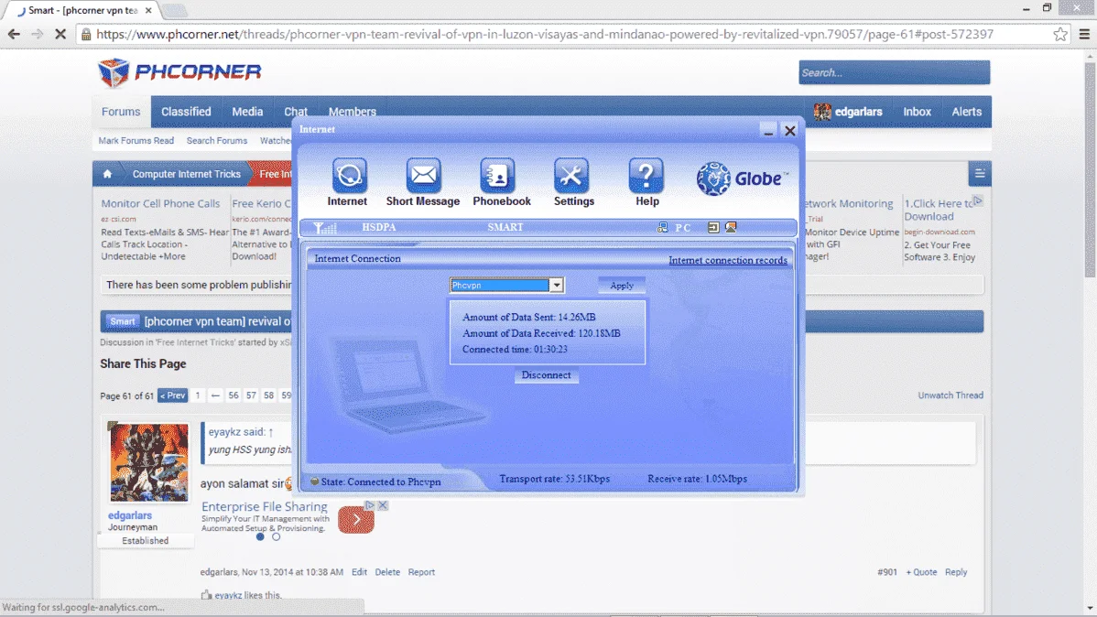
Task: Go to previous page with Prev button
Action: 173,396
